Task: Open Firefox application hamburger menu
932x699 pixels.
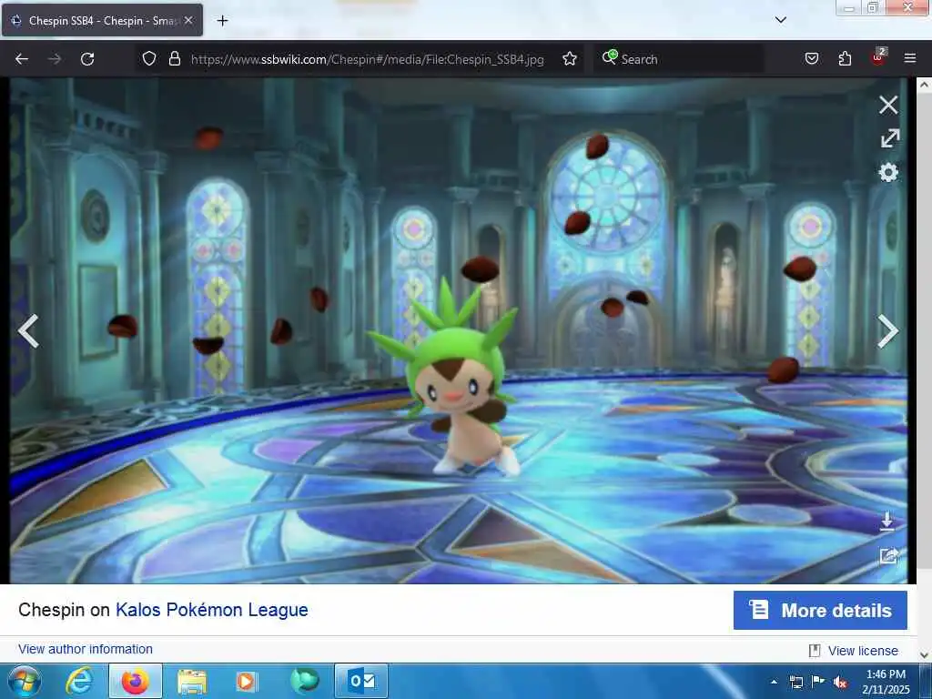Action: pos(910,58)
